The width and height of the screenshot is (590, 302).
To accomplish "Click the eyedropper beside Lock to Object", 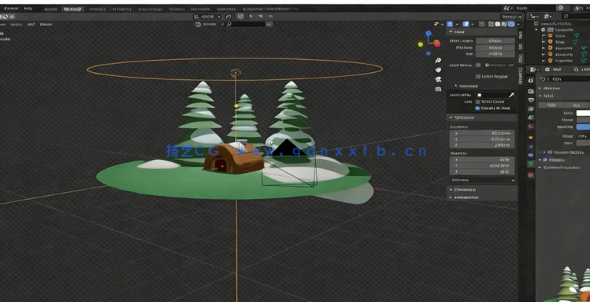I will point(512,95).
